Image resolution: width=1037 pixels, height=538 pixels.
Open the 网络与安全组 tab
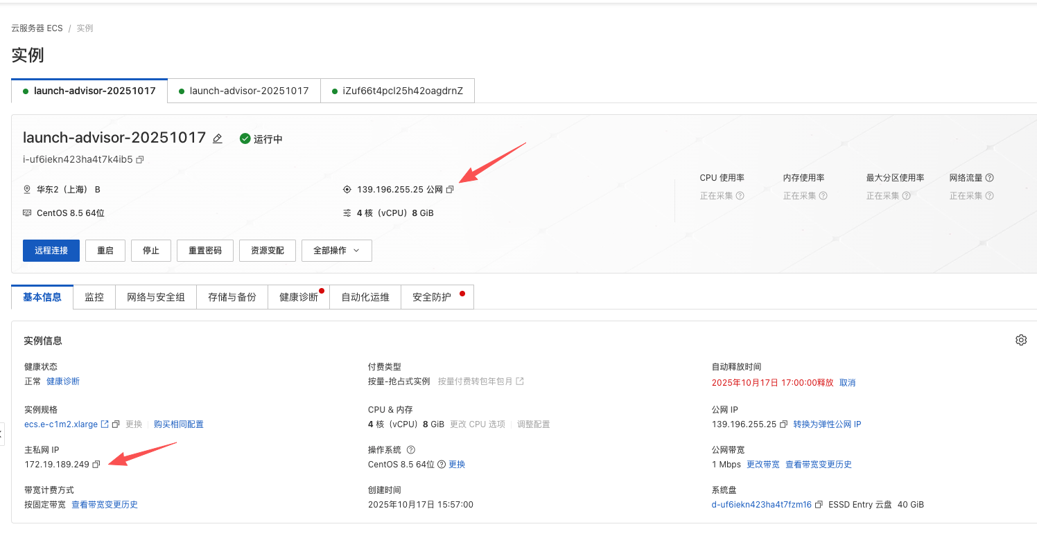(x=156, y=297)
